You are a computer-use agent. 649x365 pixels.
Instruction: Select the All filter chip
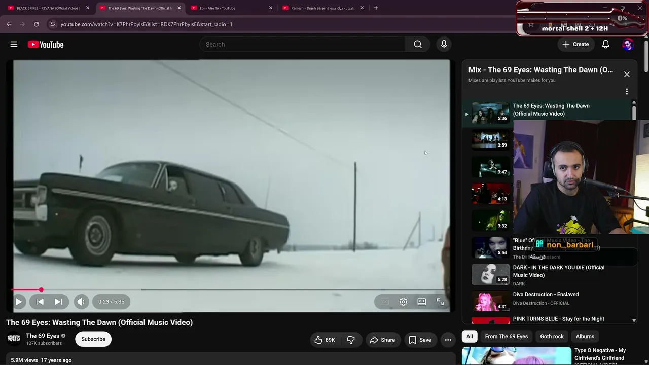[470, 336]
